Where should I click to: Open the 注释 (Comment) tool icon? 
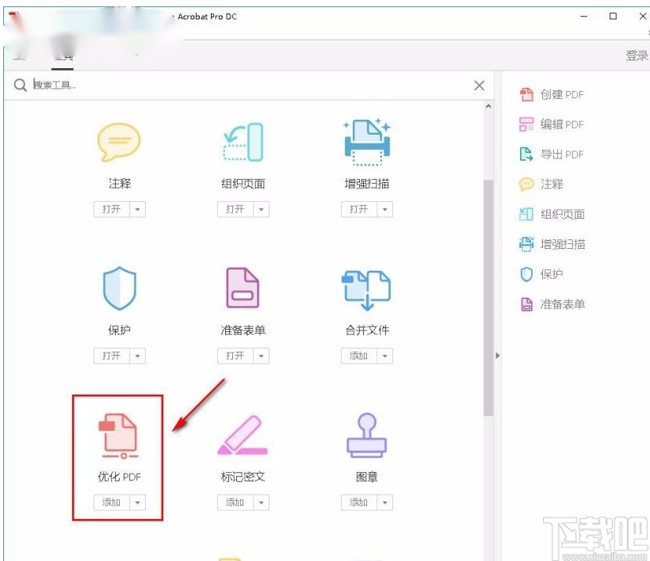[x=119, y=141]
